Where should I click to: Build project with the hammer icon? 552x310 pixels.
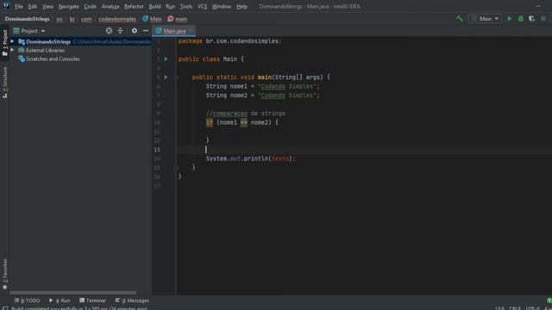pyautogui.click(x=460, y=19)
